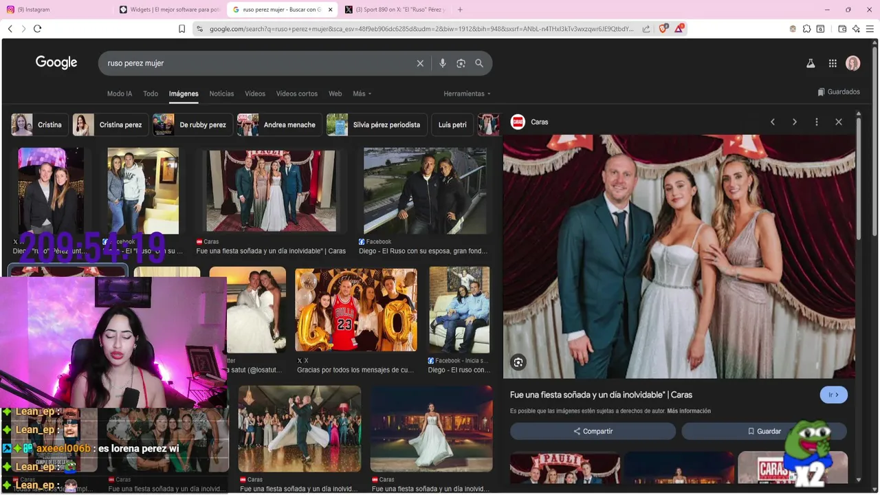880x495 pixels.
Task: Click the Guardar button
Action: 764,431
